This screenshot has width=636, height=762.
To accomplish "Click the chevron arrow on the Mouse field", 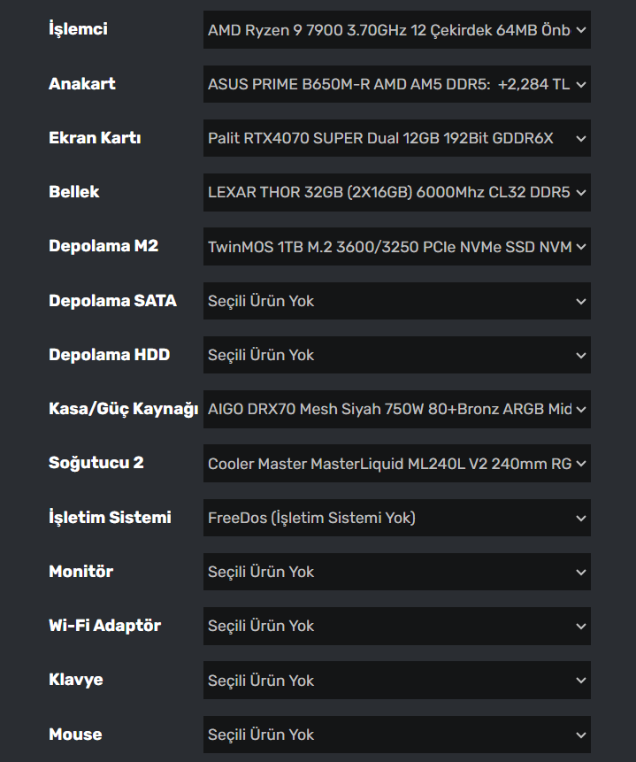I will 580,735.
